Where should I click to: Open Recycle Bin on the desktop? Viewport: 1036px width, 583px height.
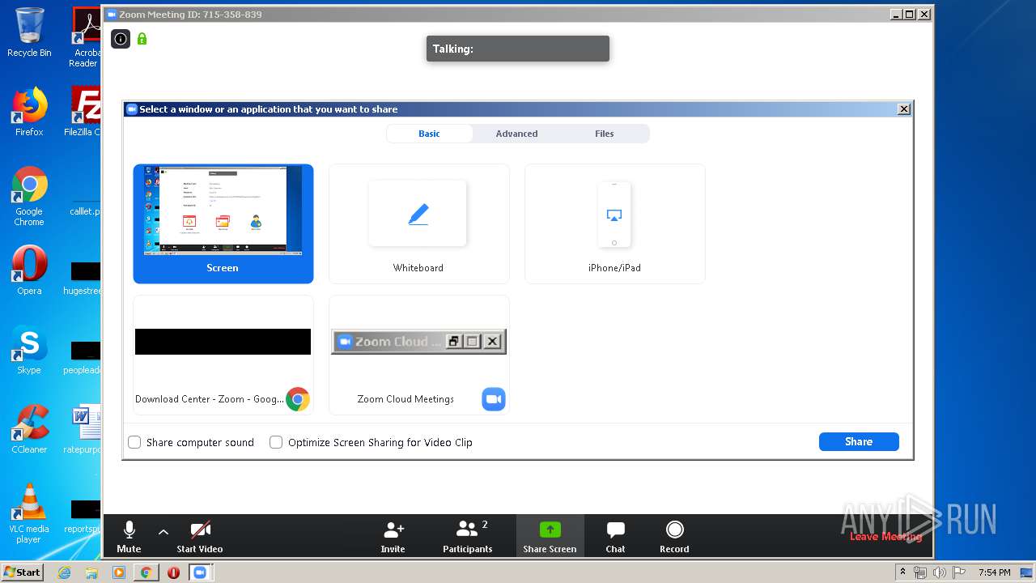coord(29,33)
